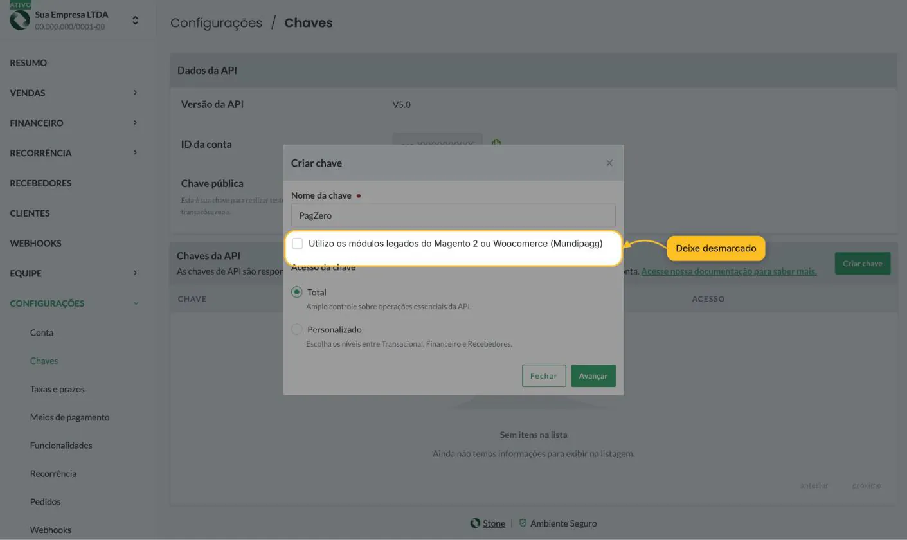Click the company logo icon

(x=20, y=20)
